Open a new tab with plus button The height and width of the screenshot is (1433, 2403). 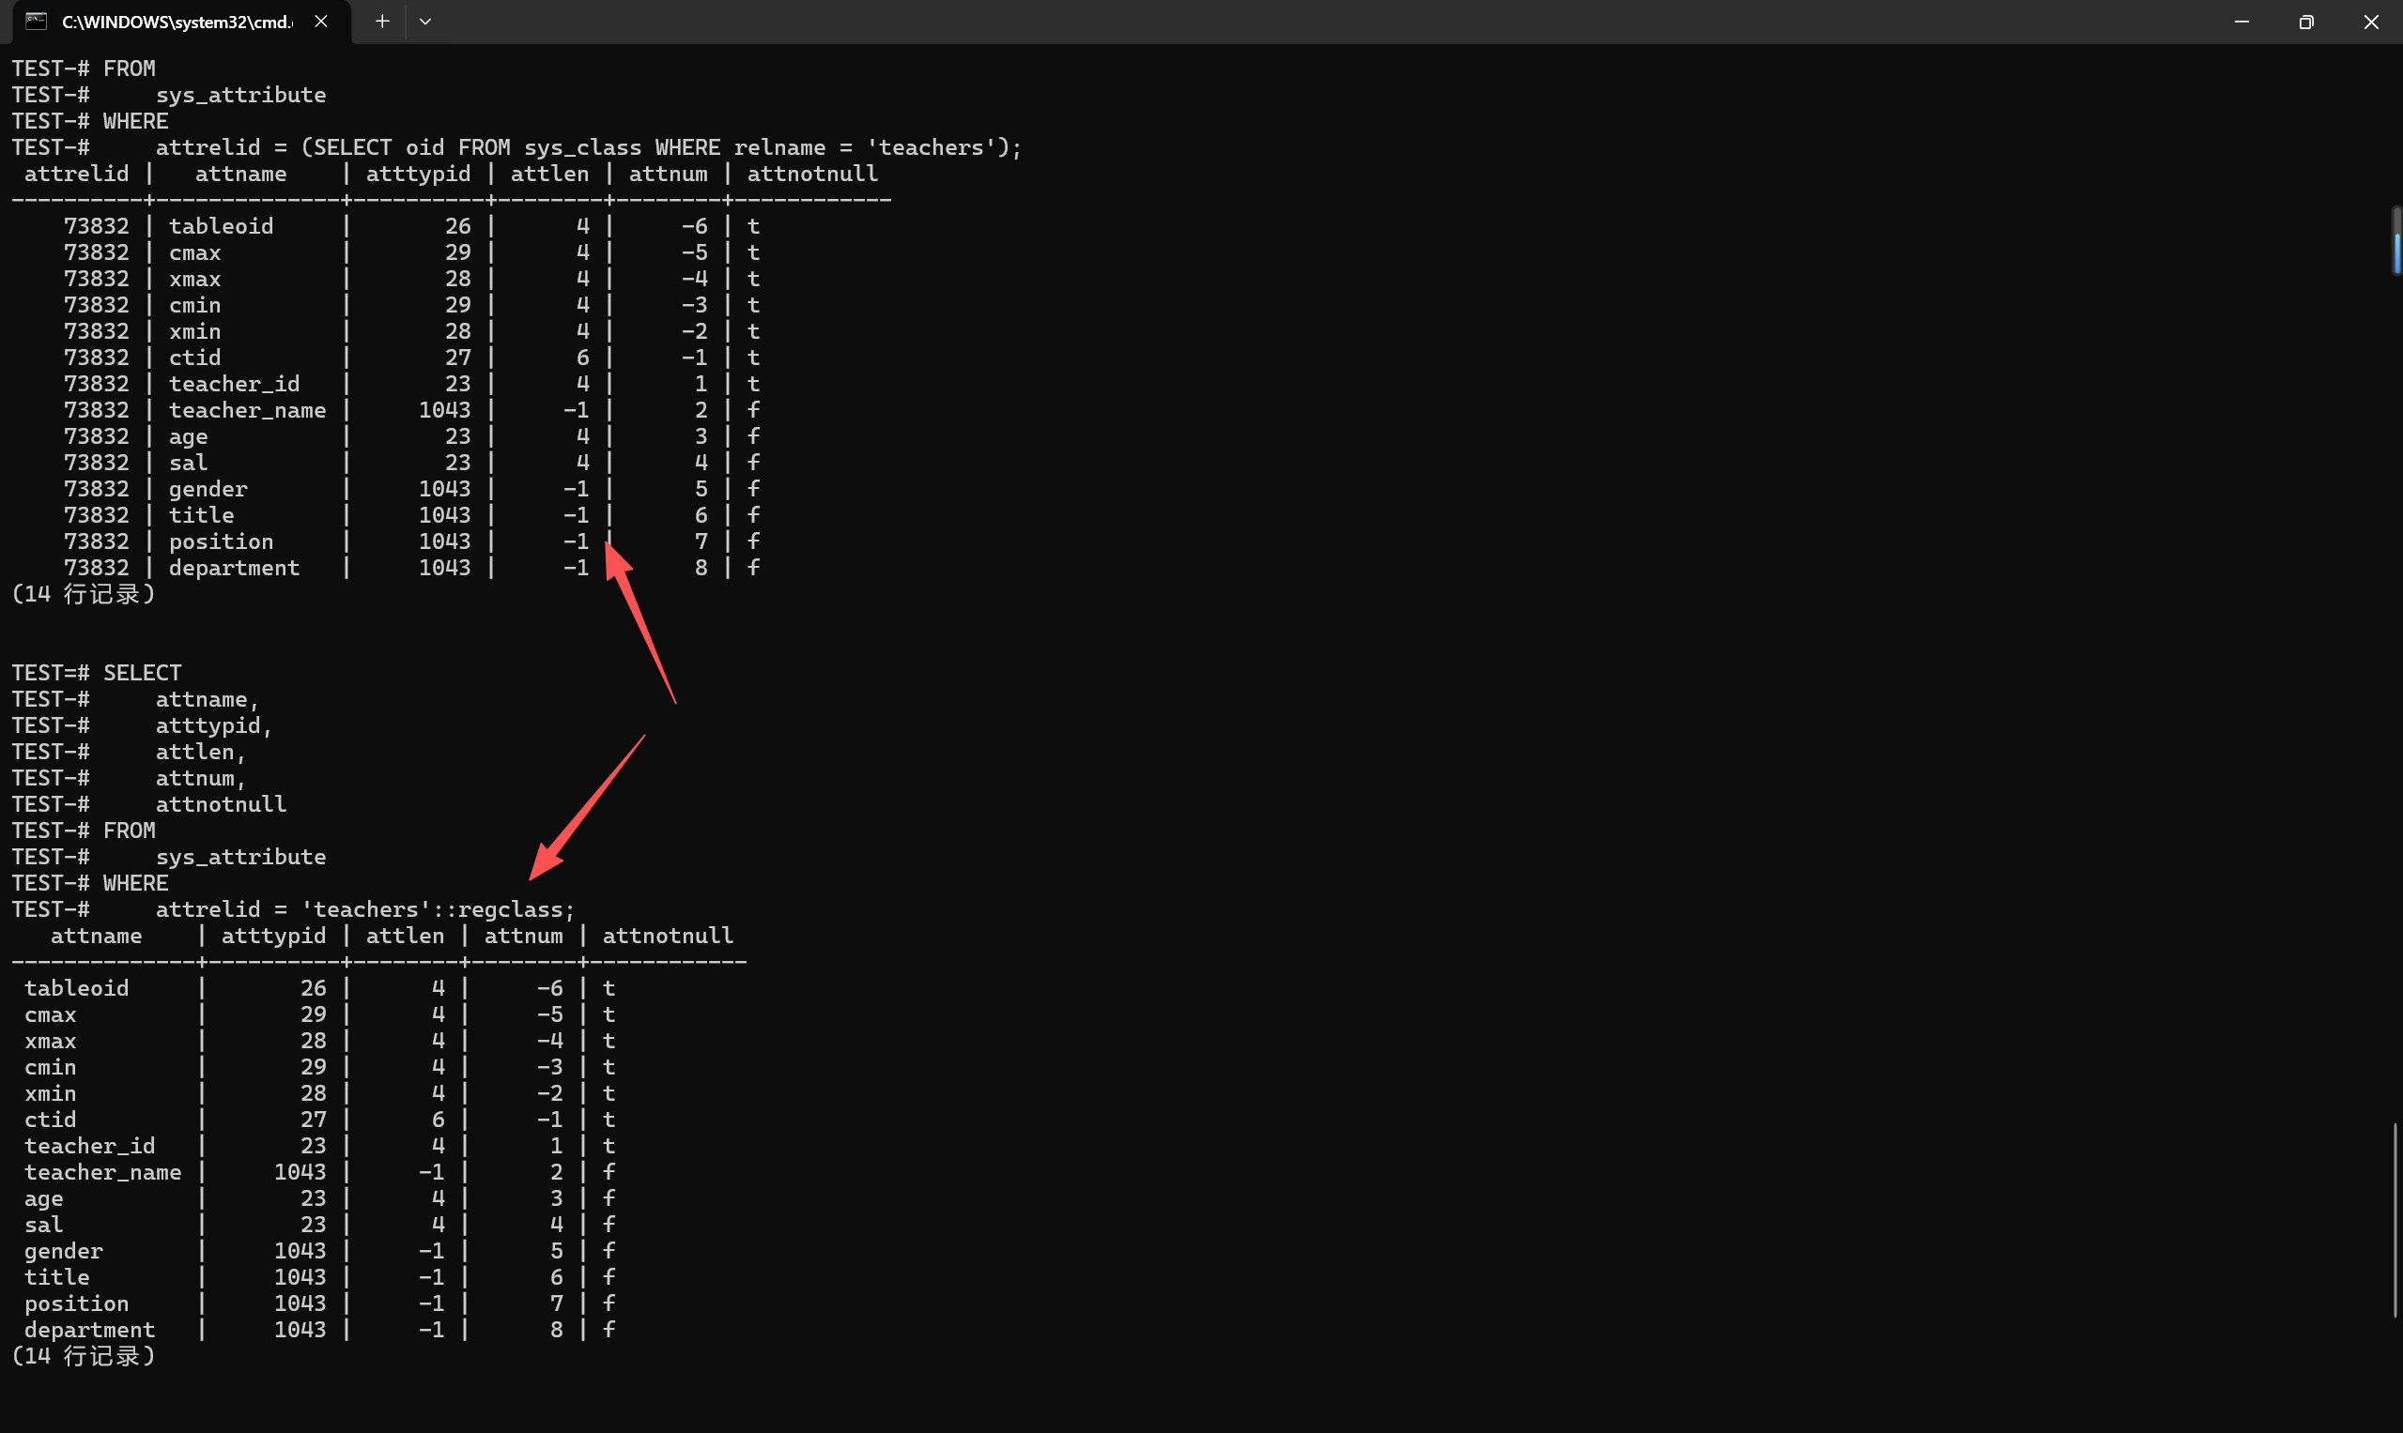[382, 22]
